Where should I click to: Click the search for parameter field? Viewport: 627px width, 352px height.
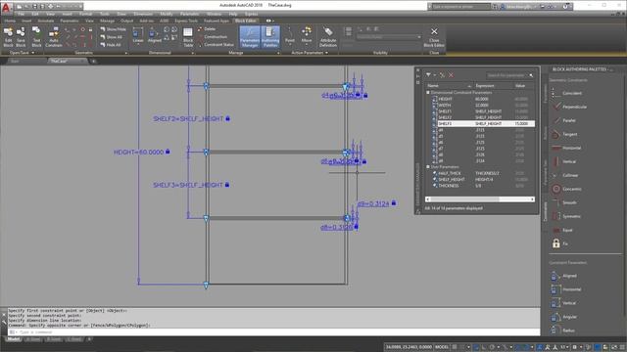click(x=510, y=75)
